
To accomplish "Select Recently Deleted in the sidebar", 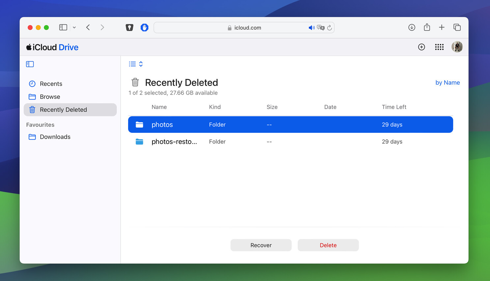I will (x=70, y=110).
